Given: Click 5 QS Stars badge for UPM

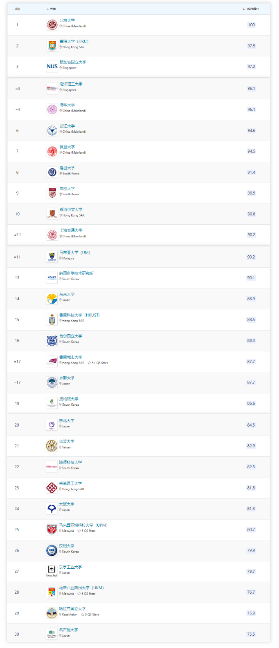Looking at the screenshot, I should [86, 531].
